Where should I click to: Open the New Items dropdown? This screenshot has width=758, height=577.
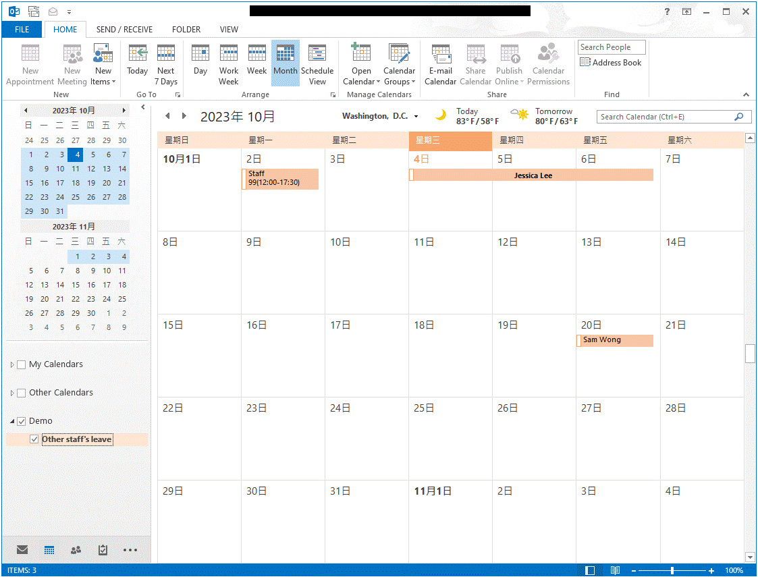click(x=103, y=76)
